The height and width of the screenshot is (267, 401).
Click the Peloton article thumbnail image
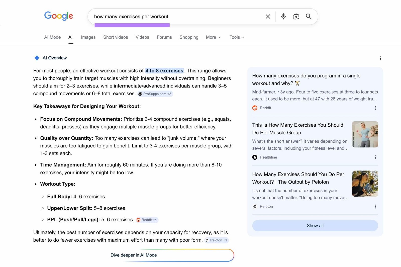[x=365, y=184]
